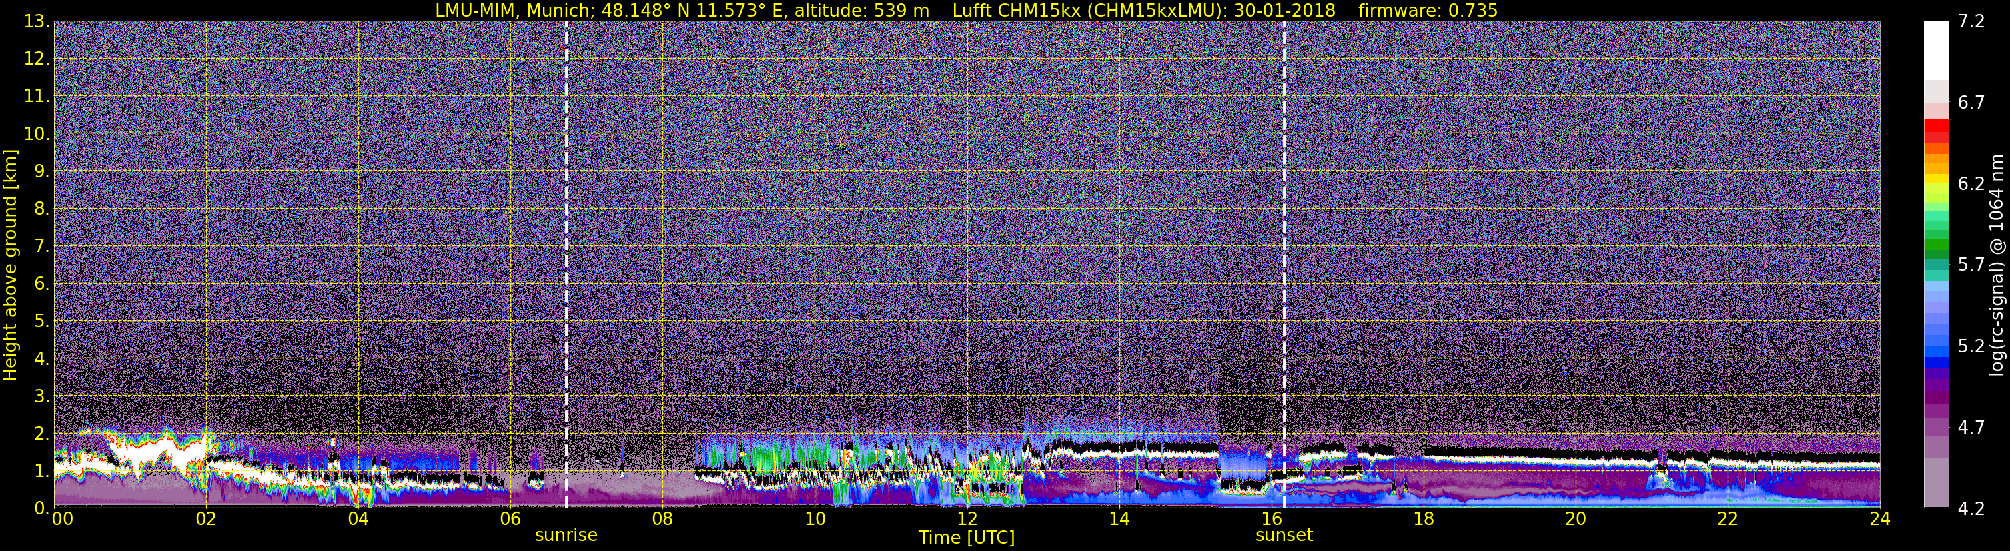Click the time tick label '02'
Image resolution: width=2010 pixels, height=551 pixels.
coord(206,519)
